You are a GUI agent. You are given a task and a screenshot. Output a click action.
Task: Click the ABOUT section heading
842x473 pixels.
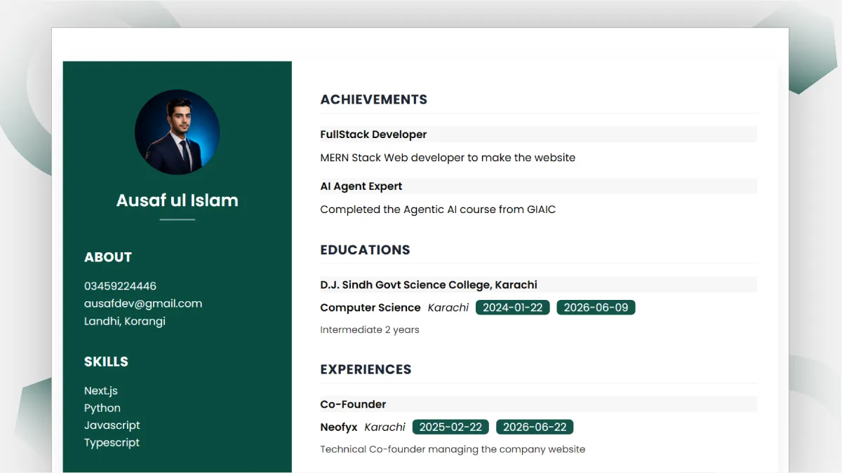[108, 257]
